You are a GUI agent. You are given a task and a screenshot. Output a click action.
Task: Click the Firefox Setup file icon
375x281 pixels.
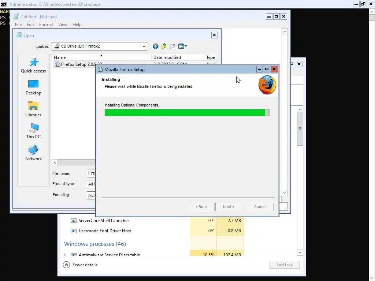[57, 64]
